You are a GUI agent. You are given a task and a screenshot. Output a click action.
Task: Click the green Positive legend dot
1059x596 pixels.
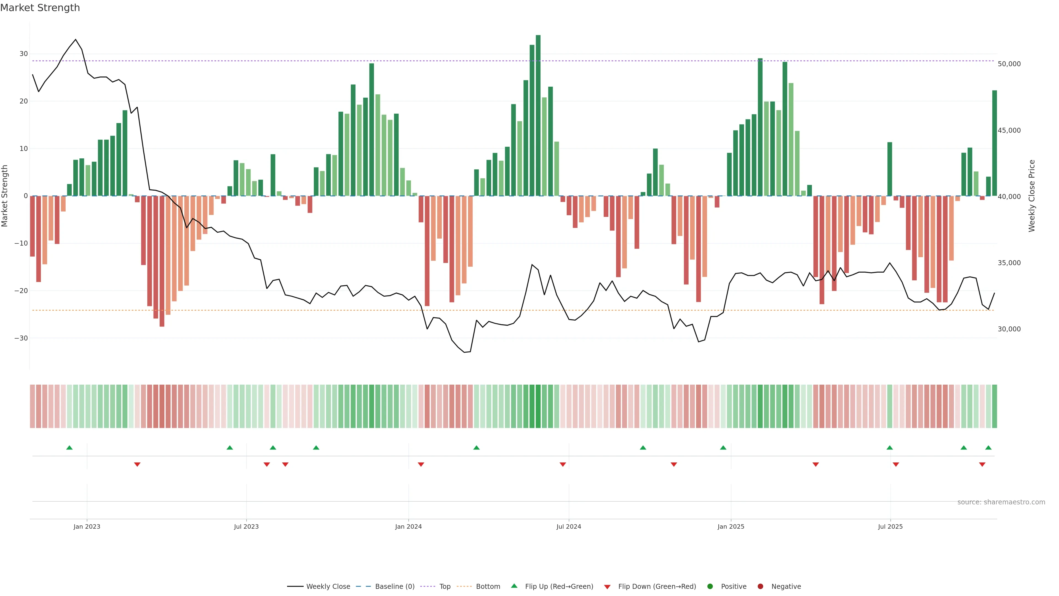[x=710, y=587]
